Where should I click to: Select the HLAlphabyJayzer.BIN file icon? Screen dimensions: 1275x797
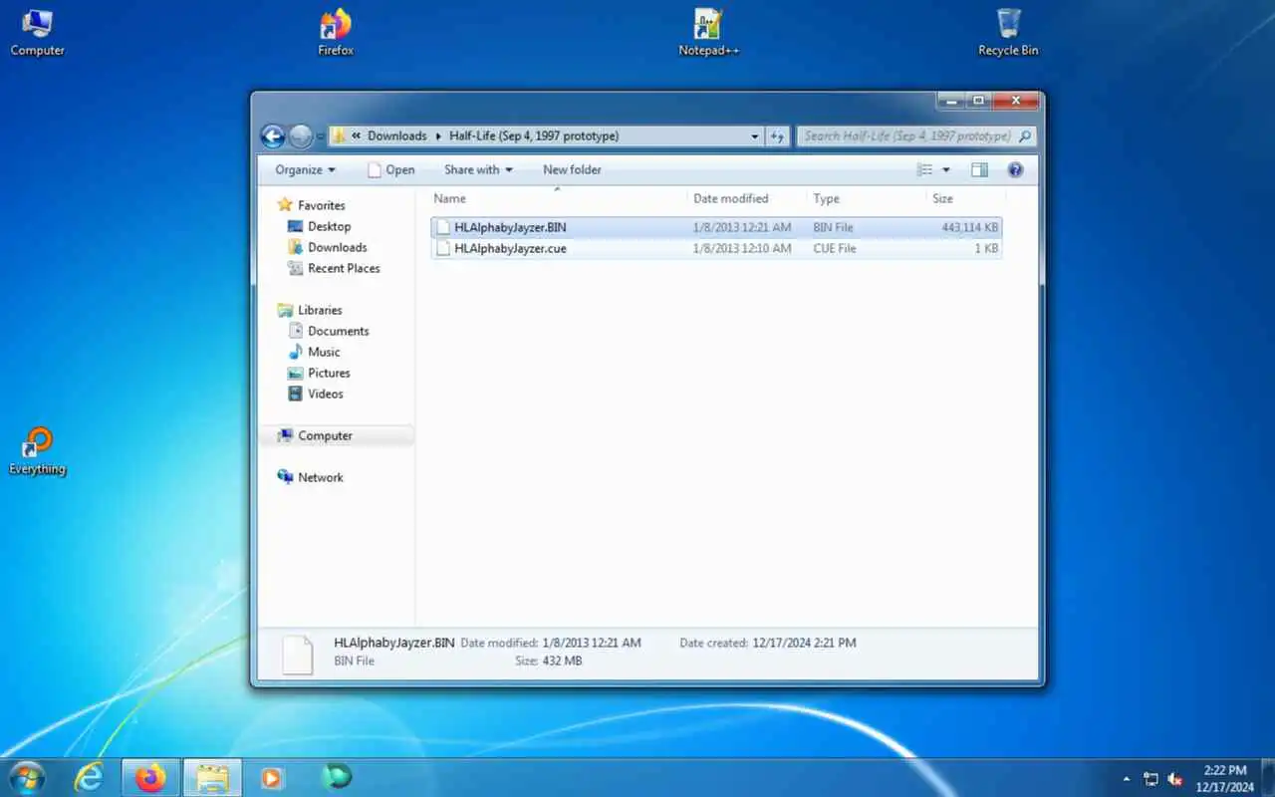(443, 227)
